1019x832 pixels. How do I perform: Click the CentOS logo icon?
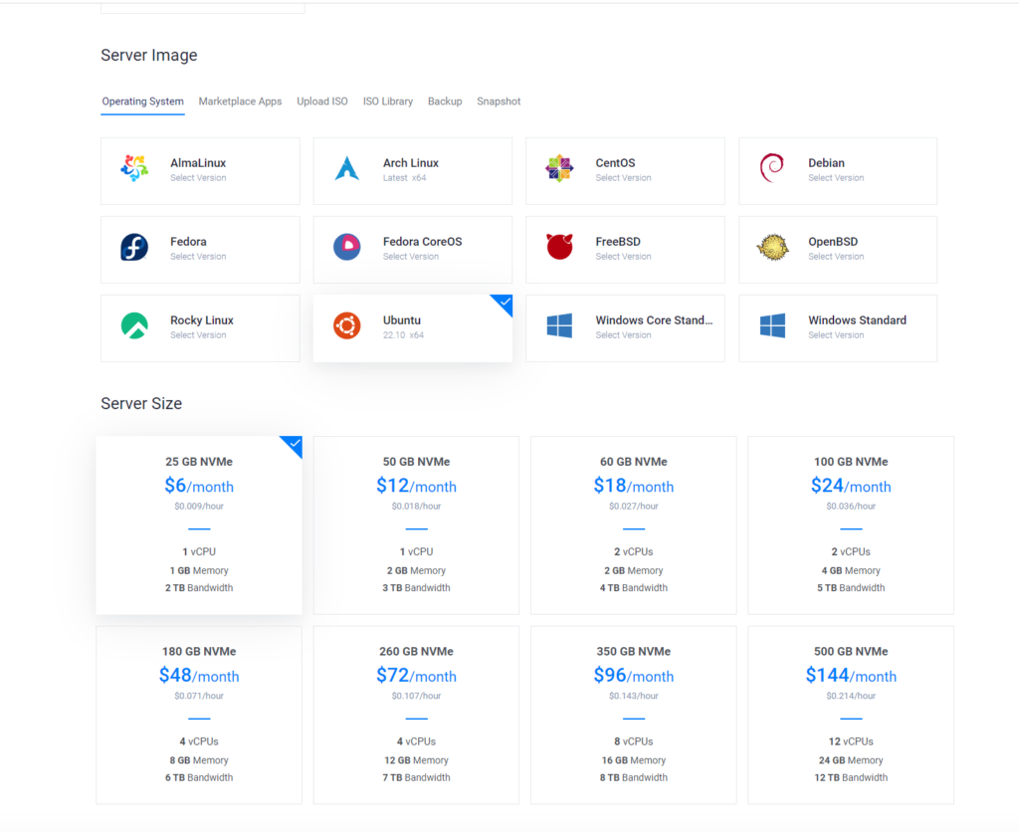pos(559,169)
